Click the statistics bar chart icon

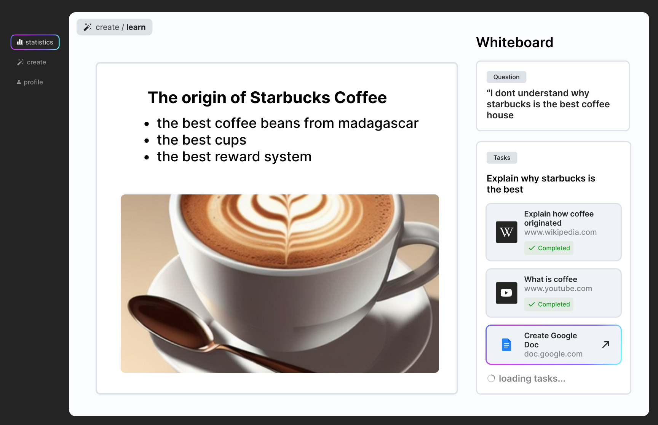pos(20,42)
